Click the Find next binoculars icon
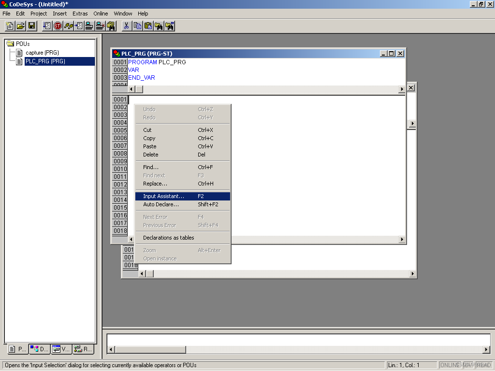Screen dimensions: 495x371 click(170, 26)
